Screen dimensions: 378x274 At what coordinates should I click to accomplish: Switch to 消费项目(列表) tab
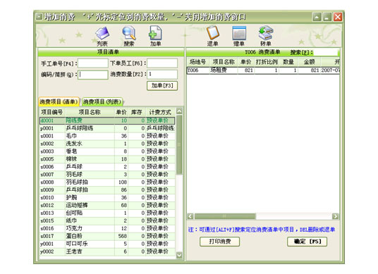click(x=102, y=102)
